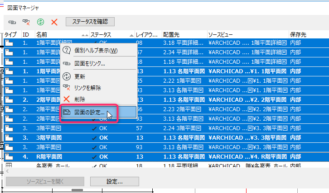Viewport: 329px width, 193px height.
Task: Select the drawing type icon of R階平面図 row
Action: pos(9,157)
